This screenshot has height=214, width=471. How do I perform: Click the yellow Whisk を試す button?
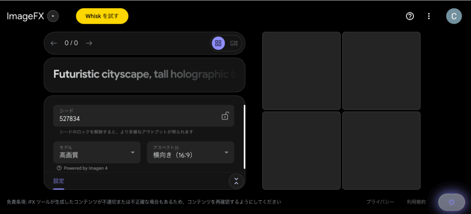click(x=102, y=16)
